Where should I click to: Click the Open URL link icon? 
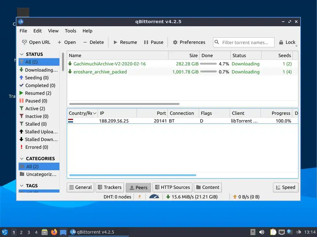click(24, 42)
